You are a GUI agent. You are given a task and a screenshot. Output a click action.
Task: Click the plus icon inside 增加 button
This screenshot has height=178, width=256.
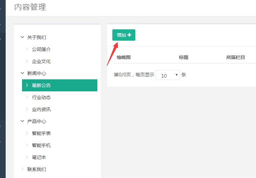point(129,35)
